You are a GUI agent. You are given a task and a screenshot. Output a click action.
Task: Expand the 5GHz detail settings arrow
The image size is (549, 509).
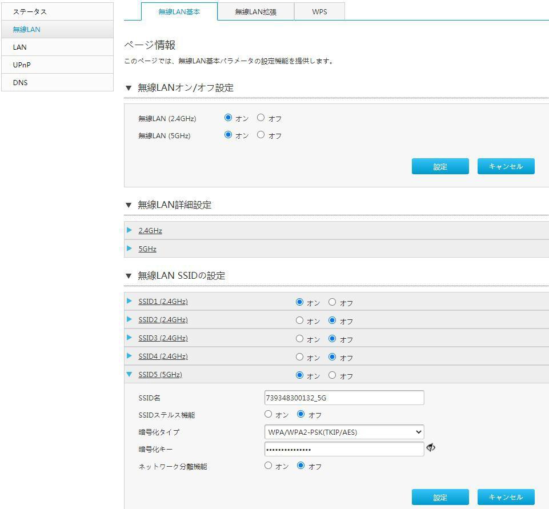point(129,248)
